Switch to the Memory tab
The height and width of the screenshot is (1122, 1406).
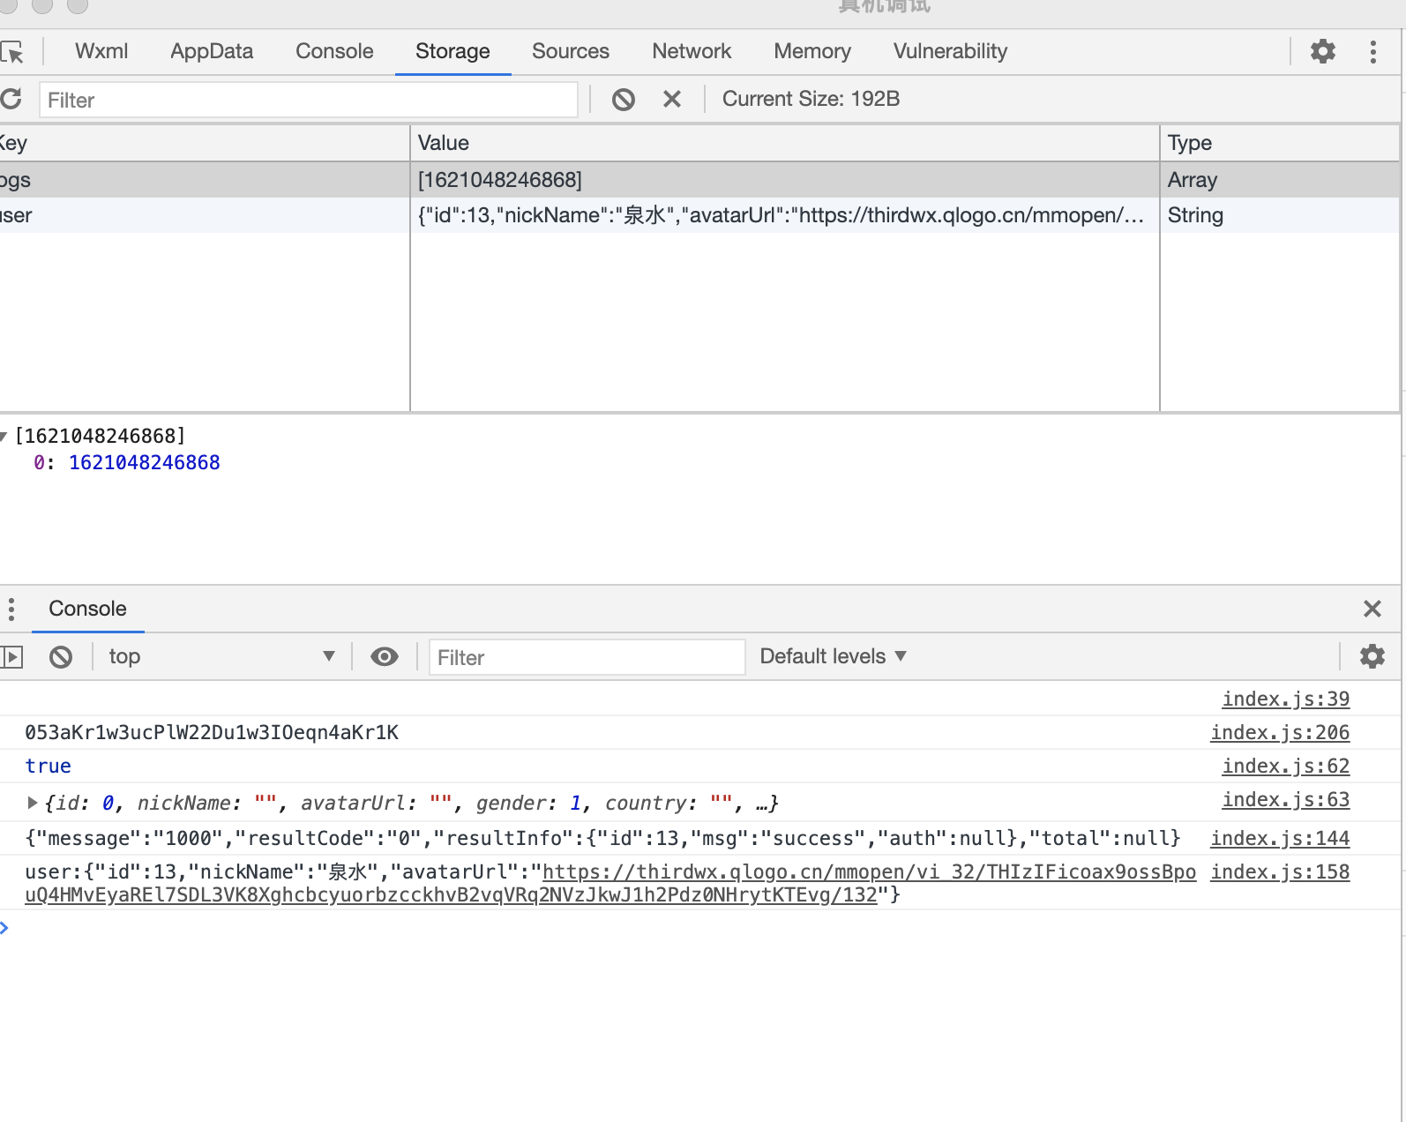pos(812,51)
